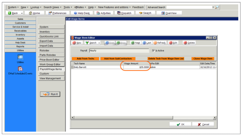Expand the Advanced Search dropdown arrow
Image resolution: width=243 pixels, height=136 pixels.
(213, 7)
